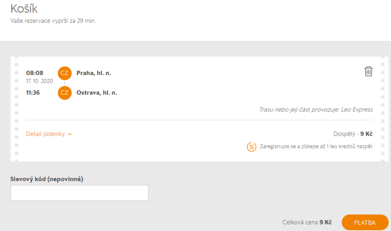Screen dimensions: 391x231
Task: Click the Košík page heading
Action: (24, 9)
